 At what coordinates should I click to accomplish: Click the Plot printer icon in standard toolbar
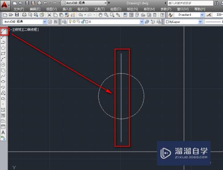[24, 15]
